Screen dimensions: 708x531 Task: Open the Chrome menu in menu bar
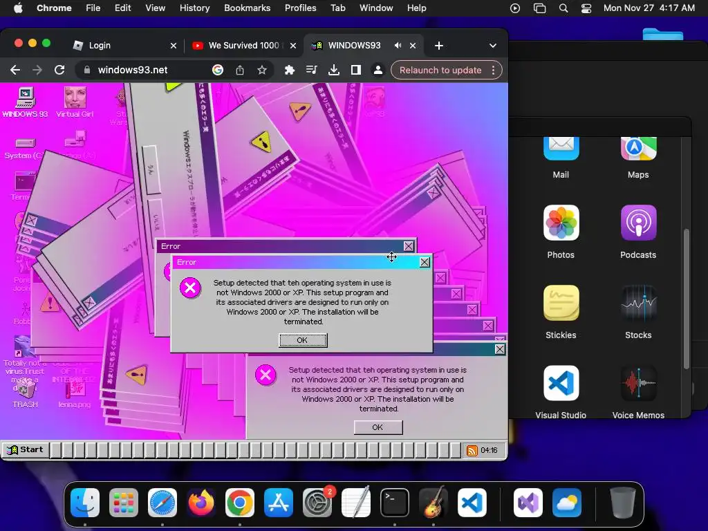tap(54, 8)
